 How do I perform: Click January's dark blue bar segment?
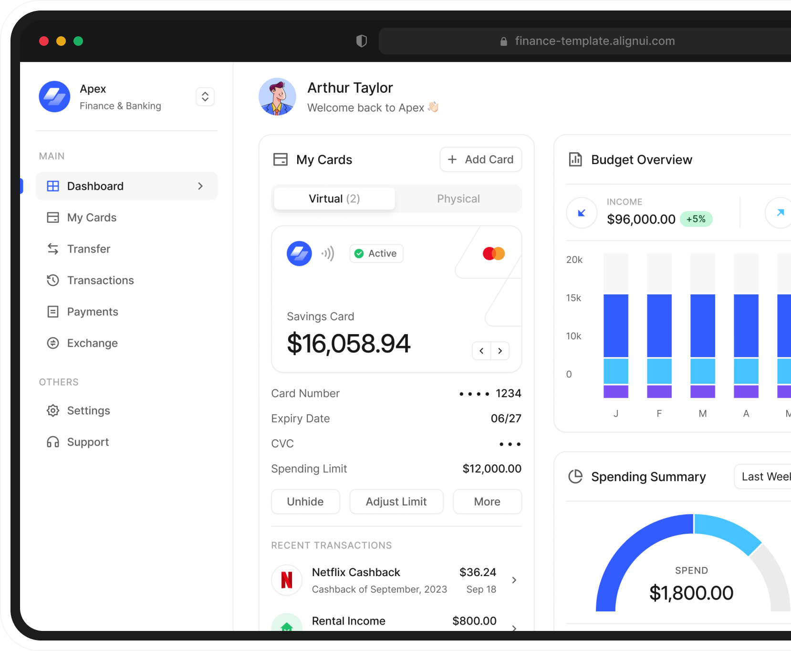[615, 325]
